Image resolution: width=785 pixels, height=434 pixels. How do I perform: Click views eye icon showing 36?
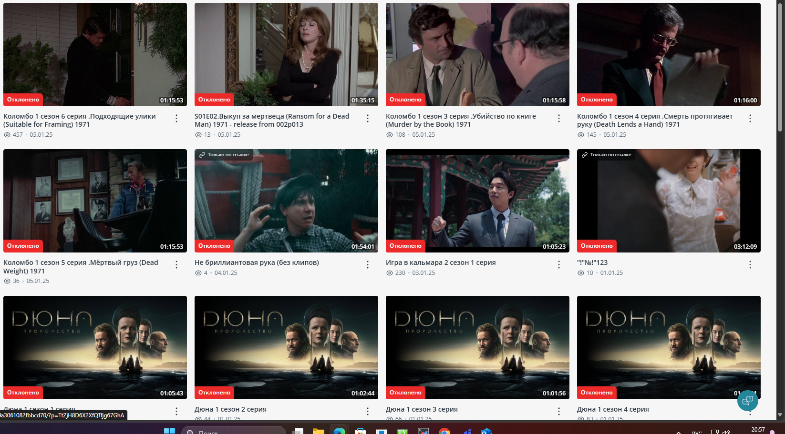(7, 281)
